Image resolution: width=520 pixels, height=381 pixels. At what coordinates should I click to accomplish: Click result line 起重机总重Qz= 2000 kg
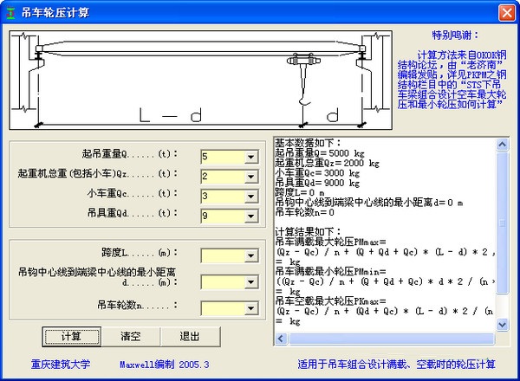(327, 163)
